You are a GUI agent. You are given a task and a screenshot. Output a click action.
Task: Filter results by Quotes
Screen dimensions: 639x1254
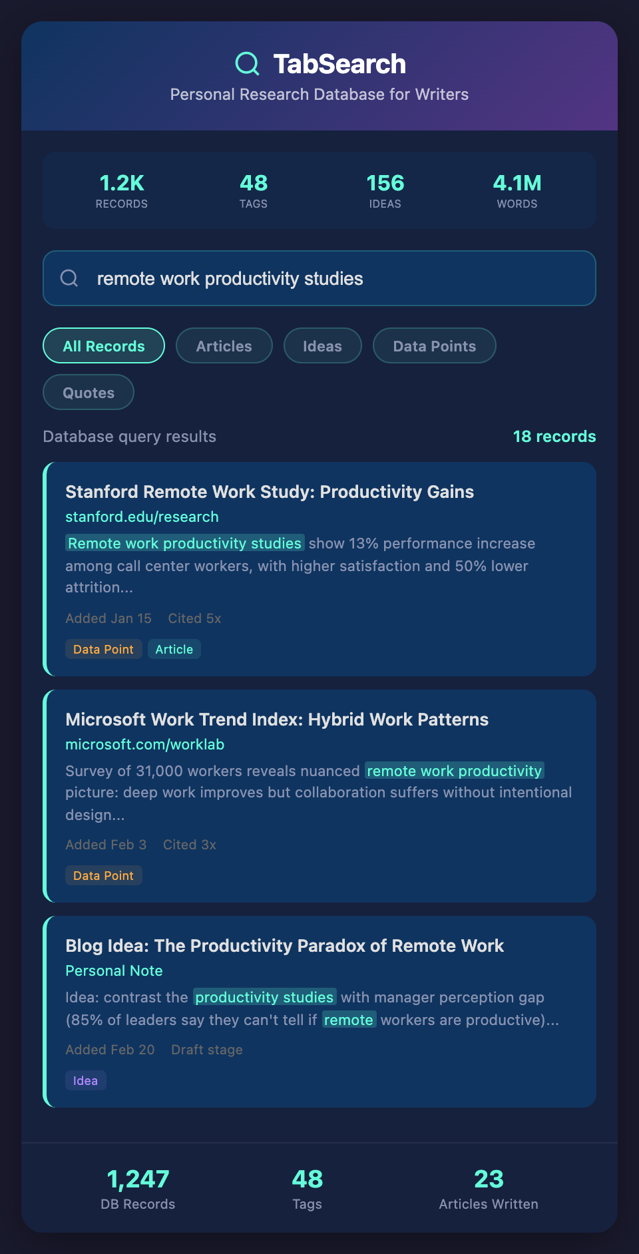(89, 393)
